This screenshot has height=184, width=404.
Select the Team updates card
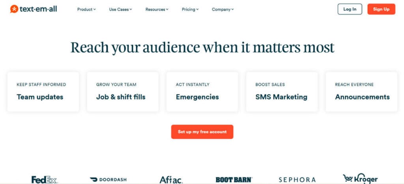point(43,92)
